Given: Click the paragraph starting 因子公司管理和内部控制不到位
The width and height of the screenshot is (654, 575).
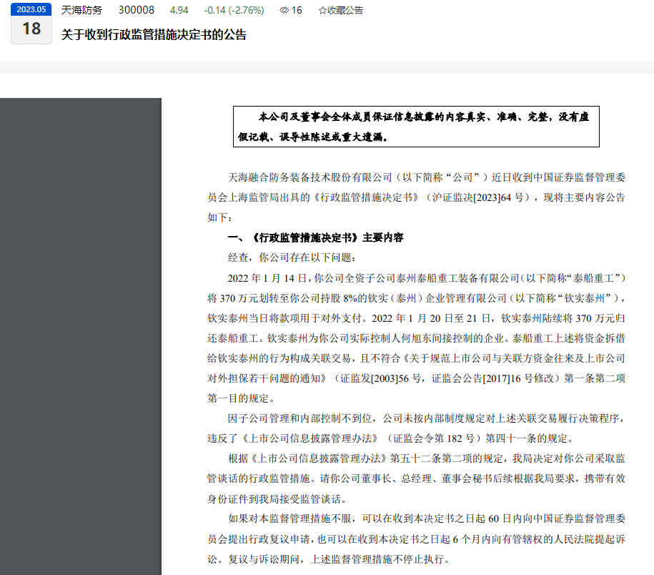Looking at the screenshot, I should click(x=416, y=428).
